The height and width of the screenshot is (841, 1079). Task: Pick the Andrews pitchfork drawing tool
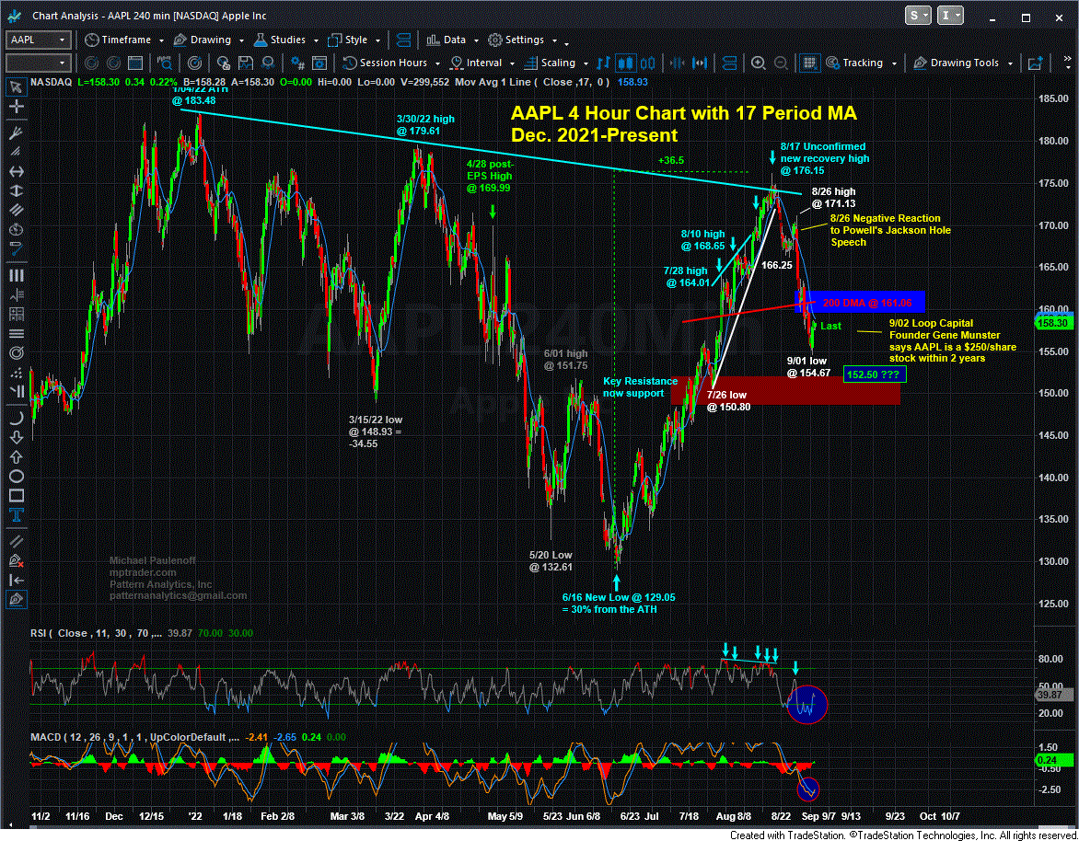(15, 132)
